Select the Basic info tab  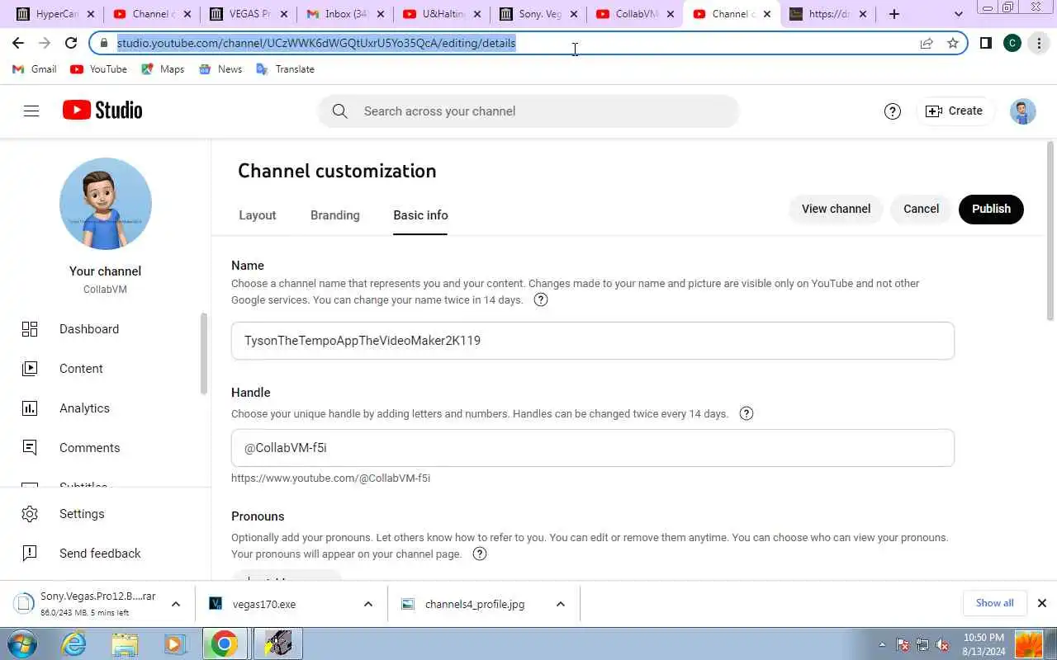coord(420,215)
